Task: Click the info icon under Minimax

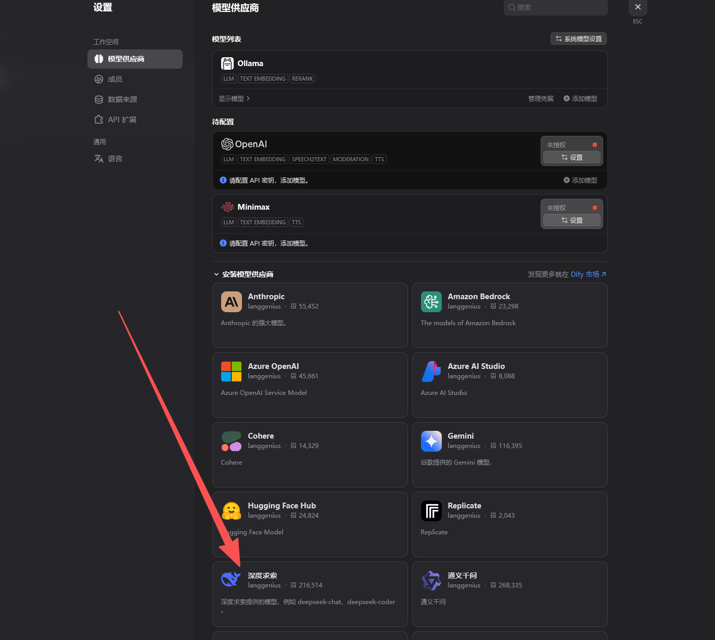Action: click(x=223, y=243)
